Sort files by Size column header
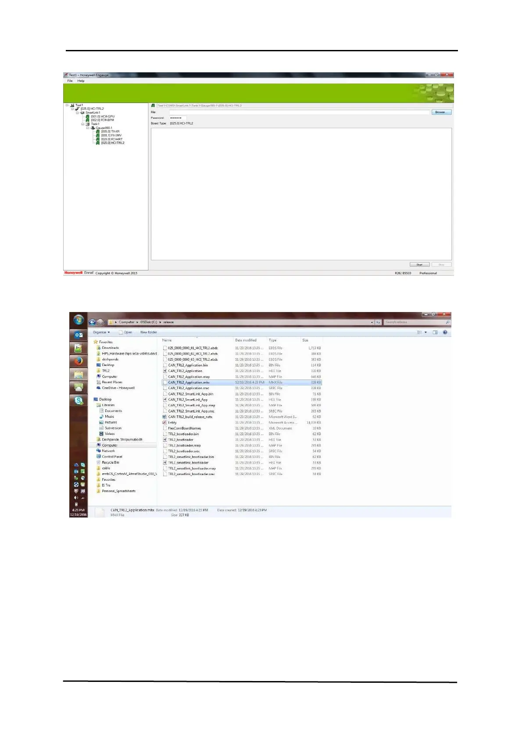Viewport: 522px width, 738px height. pyautogui.click(x=305, y=340)
